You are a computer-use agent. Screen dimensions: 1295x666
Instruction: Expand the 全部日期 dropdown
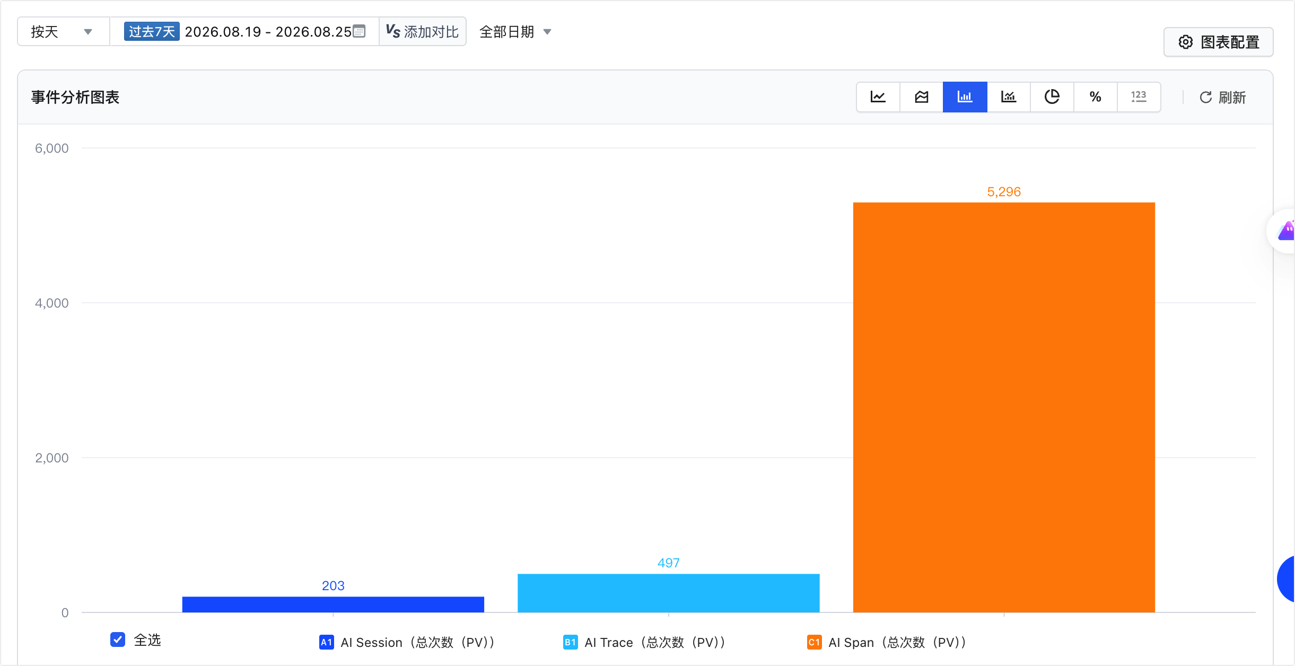pyautogui.click(x=515, y=32)
